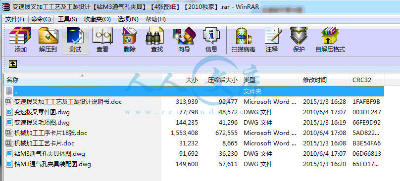This screenshot has width=400, height=181.
Task: Open the 文件(F) menu
Action: pos(15,19)
